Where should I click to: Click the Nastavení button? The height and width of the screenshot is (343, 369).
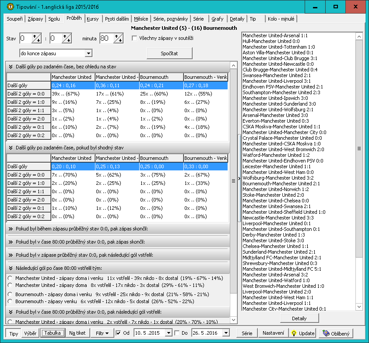pyautogui.click(x=273, y=333)
